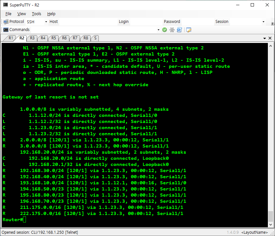
Task: Switch to the R1 tab
Action: tap(11, 38)
